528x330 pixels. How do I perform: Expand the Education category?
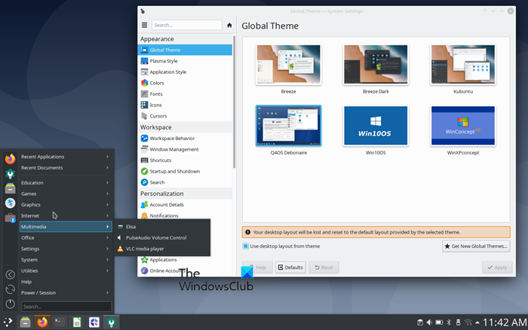click(66, 182)
